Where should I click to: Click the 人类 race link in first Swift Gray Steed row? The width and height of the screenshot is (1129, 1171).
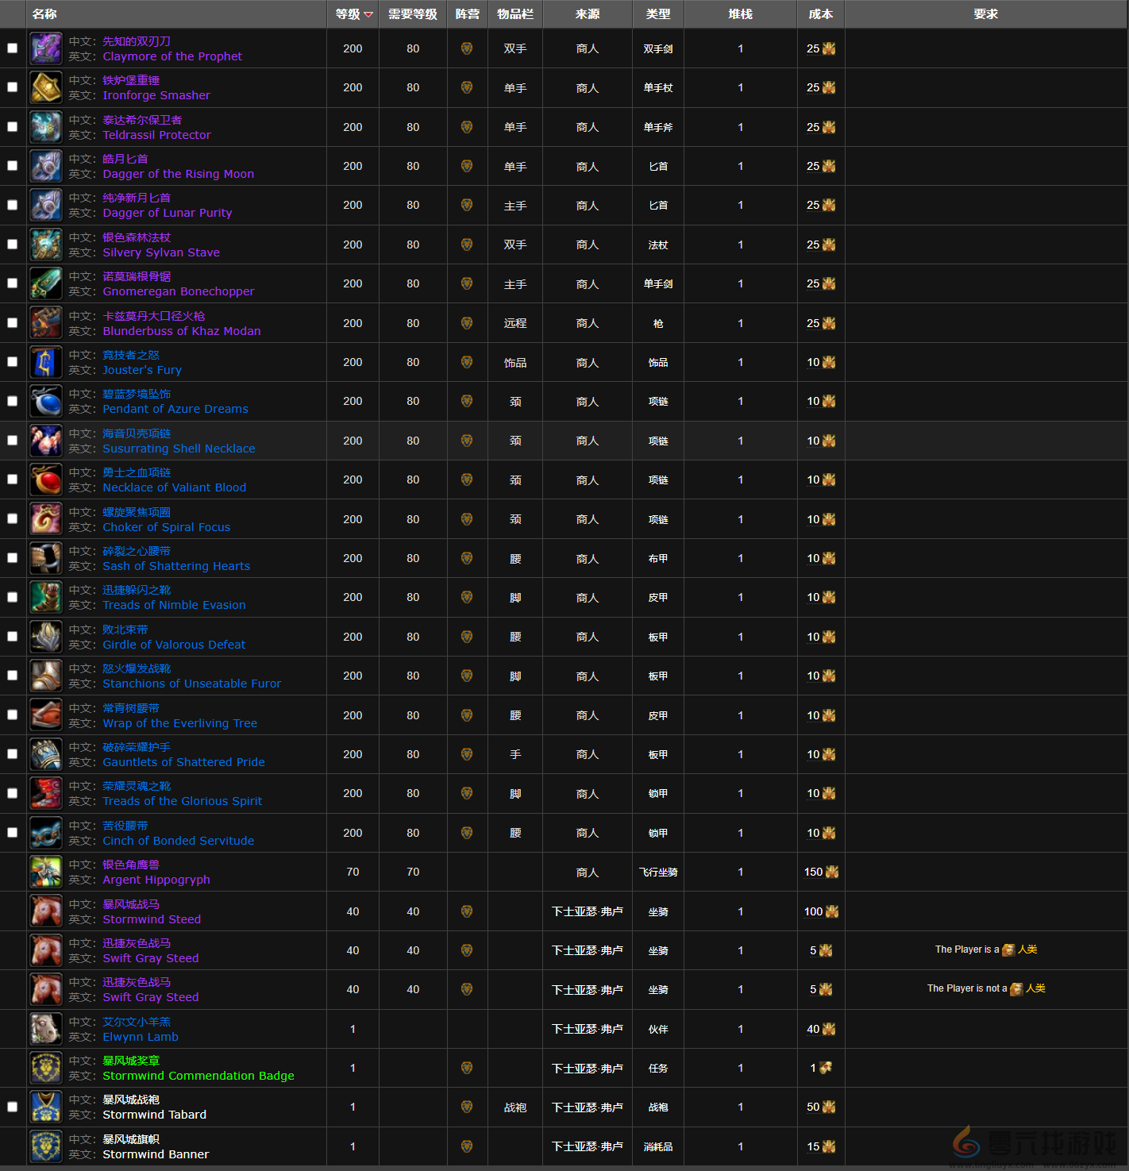click(x=1027, y=950)
